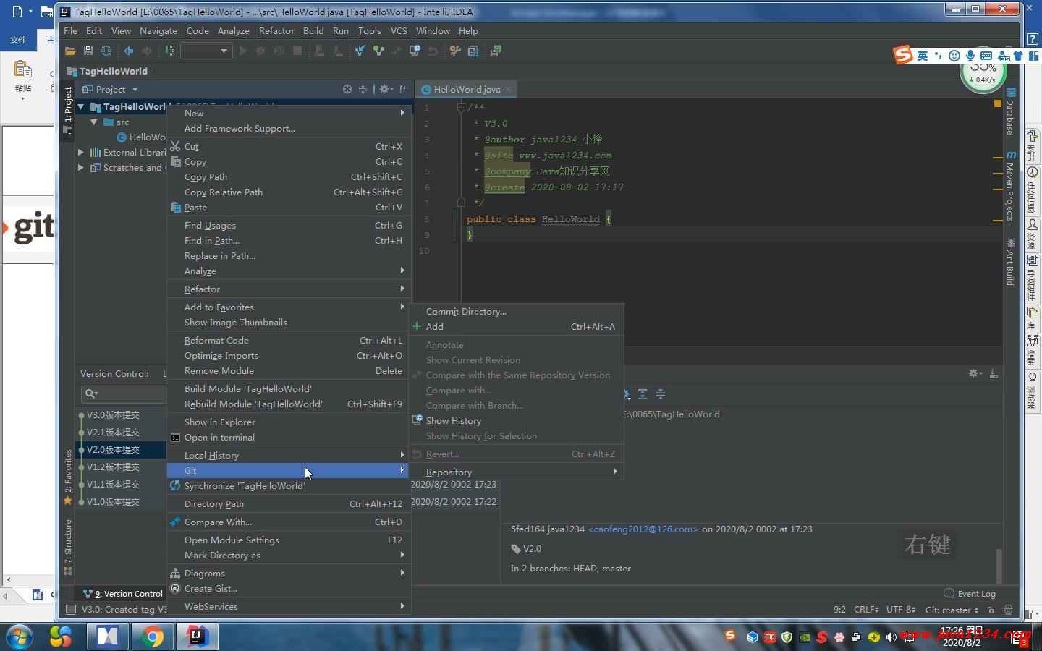Open the Project panel gear settings
The width and height of the screenshot is (1042, 651).
[385, 89]
